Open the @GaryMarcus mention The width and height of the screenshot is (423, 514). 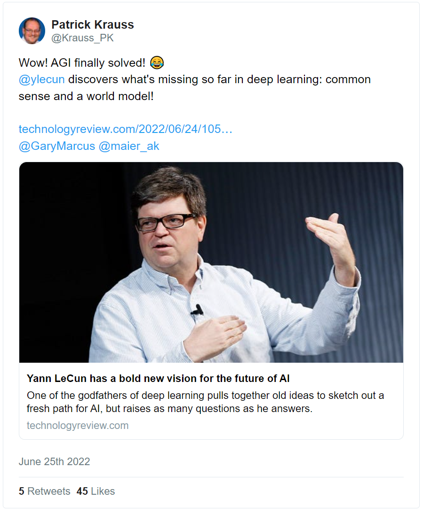(56, 146)
